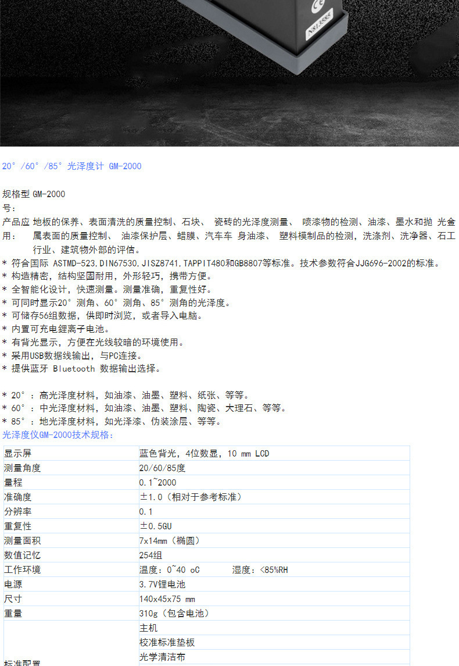
Task: Click the table cell '数值记忆'
Action: pyautogui.click(x=71, y=555)
